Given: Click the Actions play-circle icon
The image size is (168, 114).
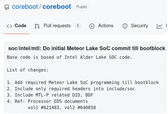Looking at the screenshot, I should (x=92, y=26).
